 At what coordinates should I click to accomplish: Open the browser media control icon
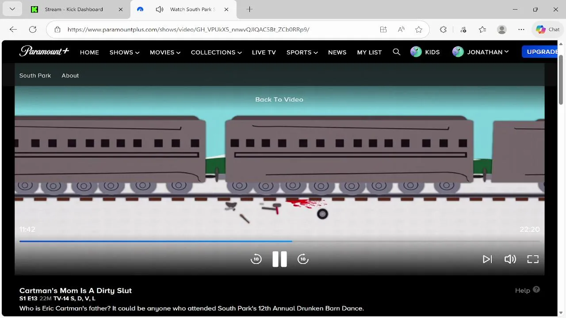[463, 30]
